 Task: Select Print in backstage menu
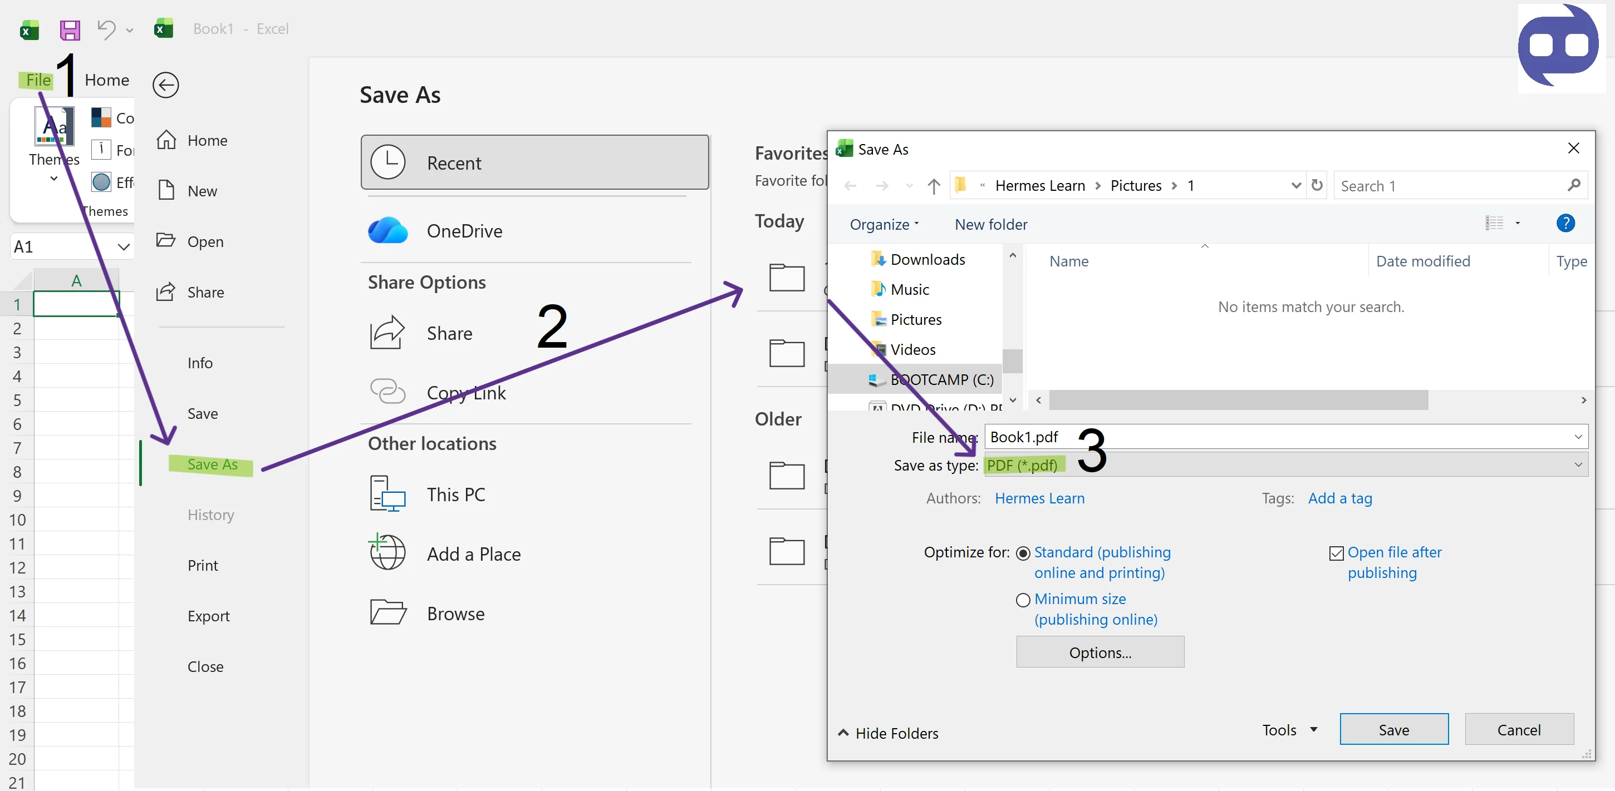coord(203,565)
